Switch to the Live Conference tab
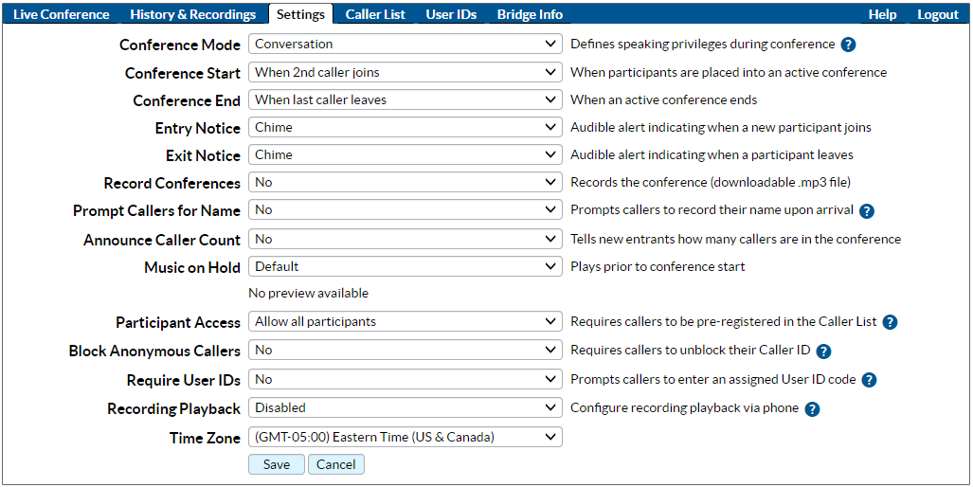This screenshot has height=487, width=973. 62,14
